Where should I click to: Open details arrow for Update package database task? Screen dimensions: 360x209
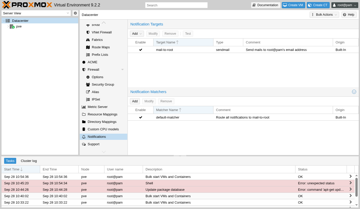(x=350, y=189)
